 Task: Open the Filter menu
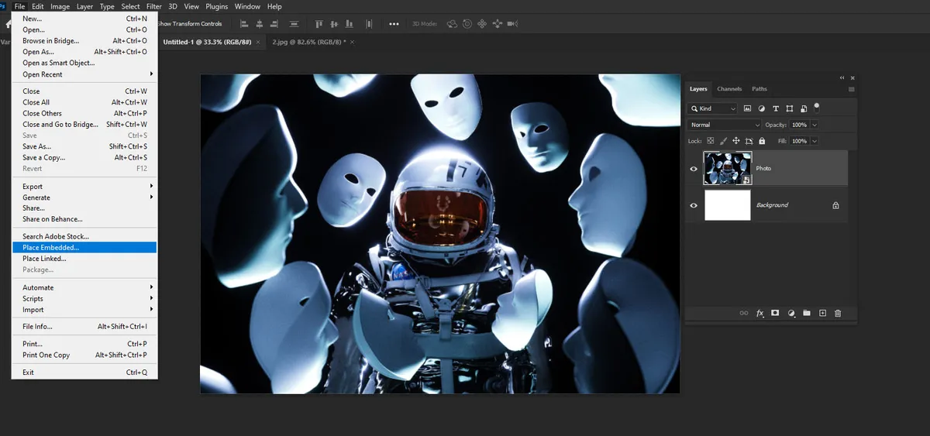[x=154, y=6]
